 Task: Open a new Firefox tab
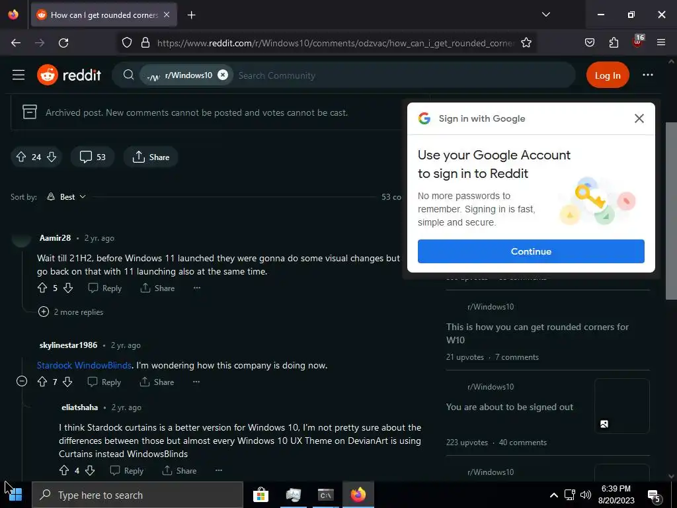pos(191,15)
